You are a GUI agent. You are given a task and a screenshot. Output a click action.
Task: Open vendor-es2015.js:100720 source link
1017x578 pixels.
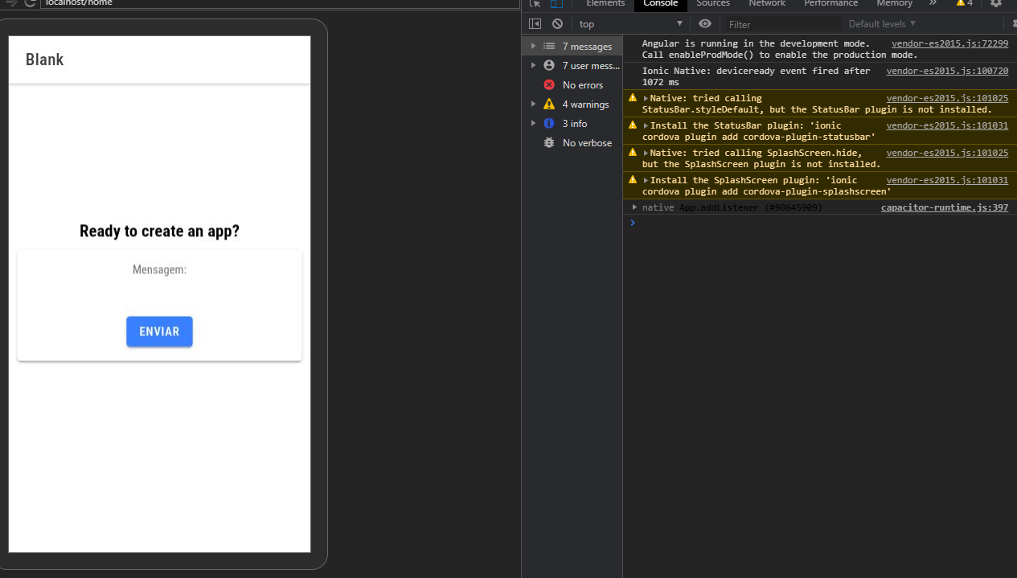(947, 71)
